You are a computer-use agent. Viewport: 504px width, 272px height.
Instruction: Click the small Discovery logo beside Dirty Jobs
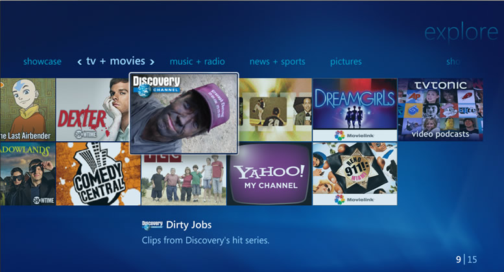[152, 225]
